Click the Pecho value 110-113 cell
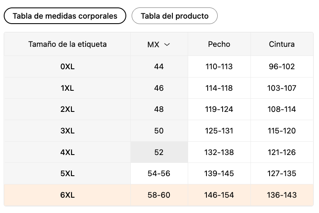 pyautogui.click(x=219, y=67)
